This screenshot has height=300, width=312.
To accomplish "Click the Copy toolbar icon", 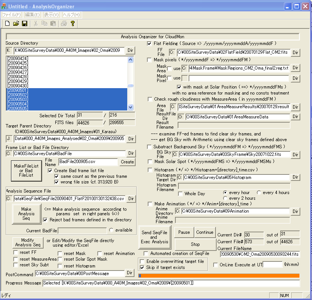I will (45, 23).
